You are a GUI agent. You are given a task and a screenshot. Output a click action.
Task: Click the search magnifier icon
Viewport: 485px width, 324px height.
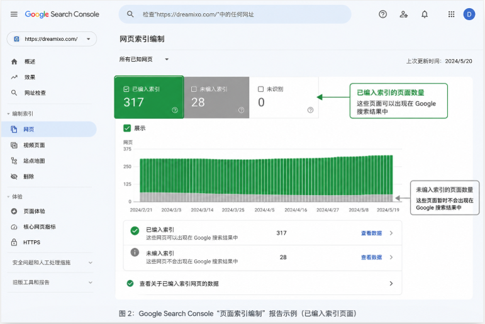point(130,14)
